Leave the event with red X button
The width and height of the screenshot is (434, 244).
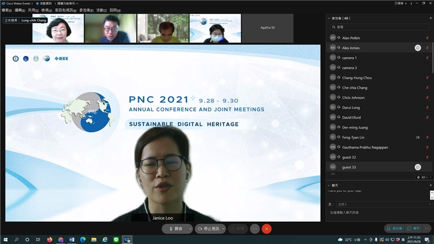[x=266, y=229]
